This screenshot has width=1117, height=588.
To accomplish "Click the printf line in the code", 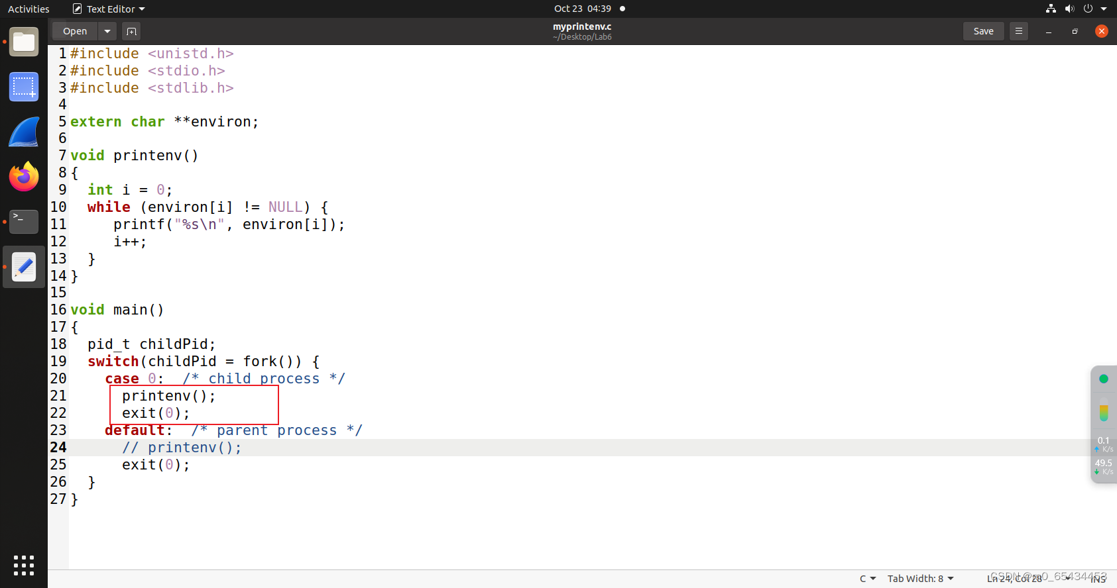I will pos(229,224).
